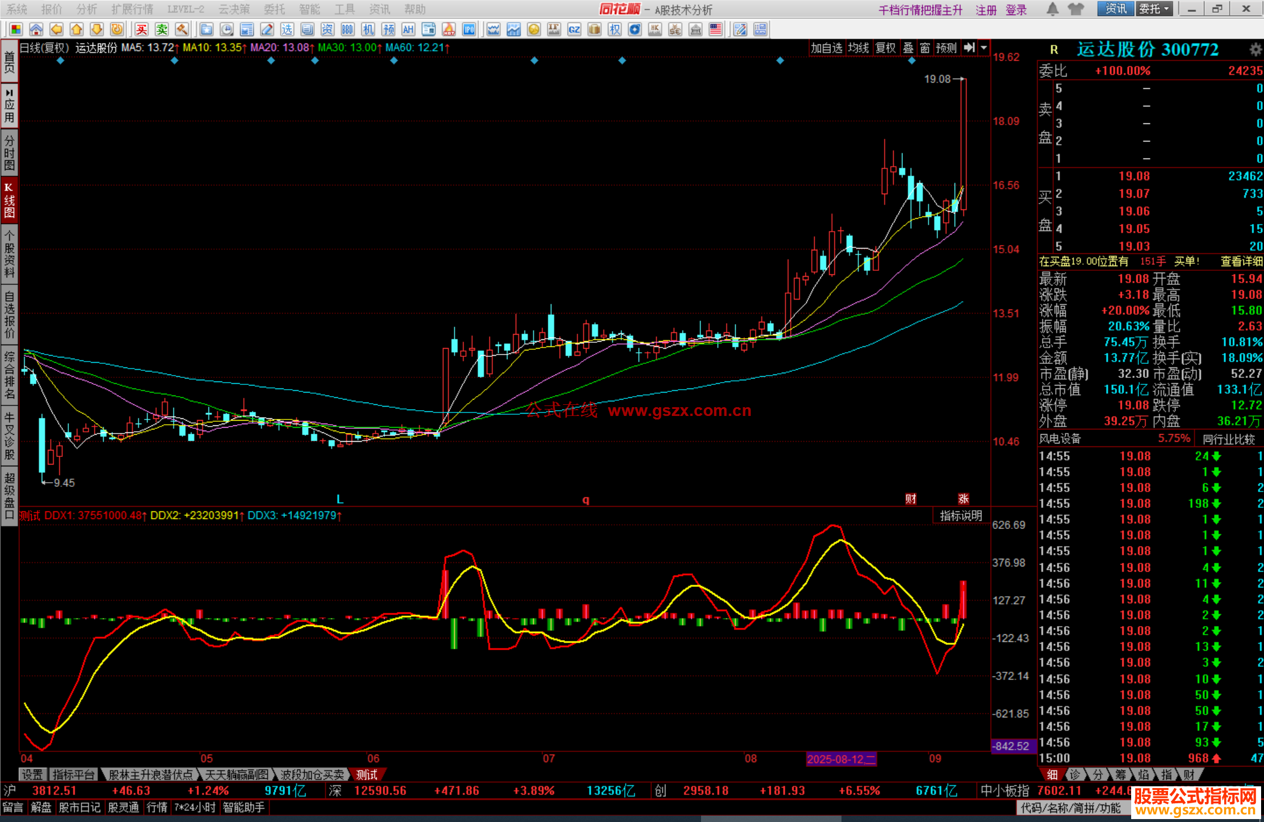Click the home house toolbar icon

pyautogui.click(x=36, y=29)
